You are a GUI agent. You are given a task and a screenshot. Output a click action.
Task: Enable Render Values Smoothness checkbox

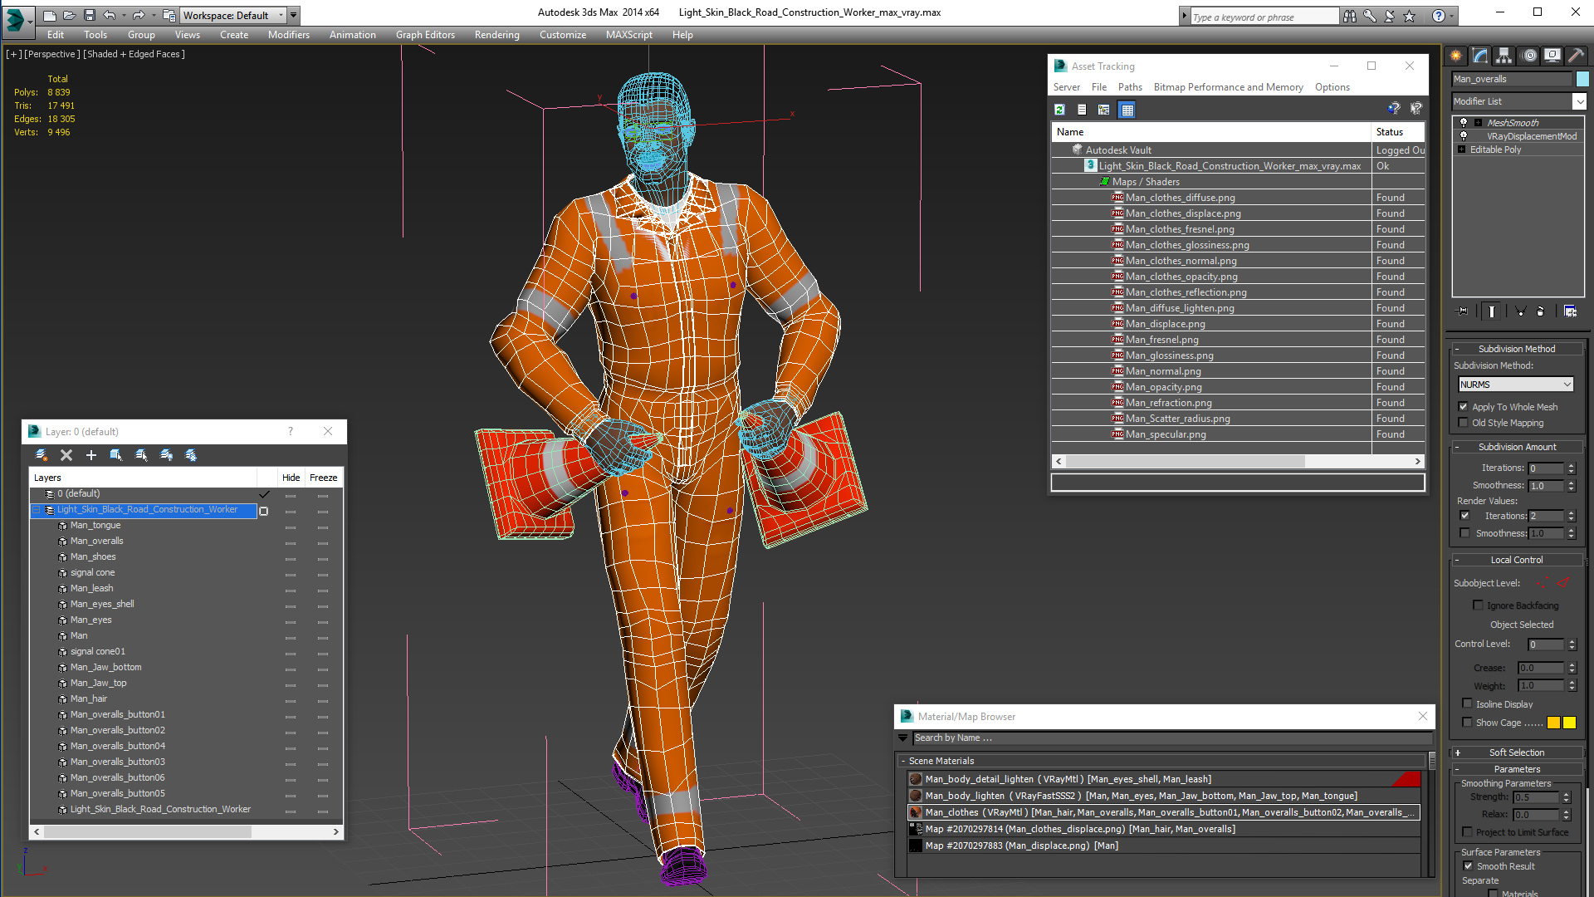click(x=1465, y=533)
